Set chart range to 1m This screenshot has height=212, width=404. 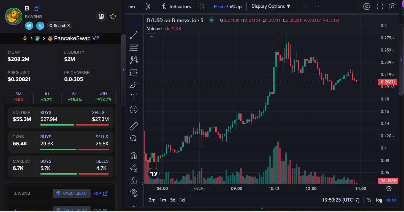[163, 200]
